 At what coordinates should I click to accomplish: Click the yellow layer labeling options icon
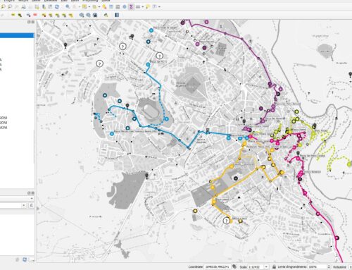point(13,15)
